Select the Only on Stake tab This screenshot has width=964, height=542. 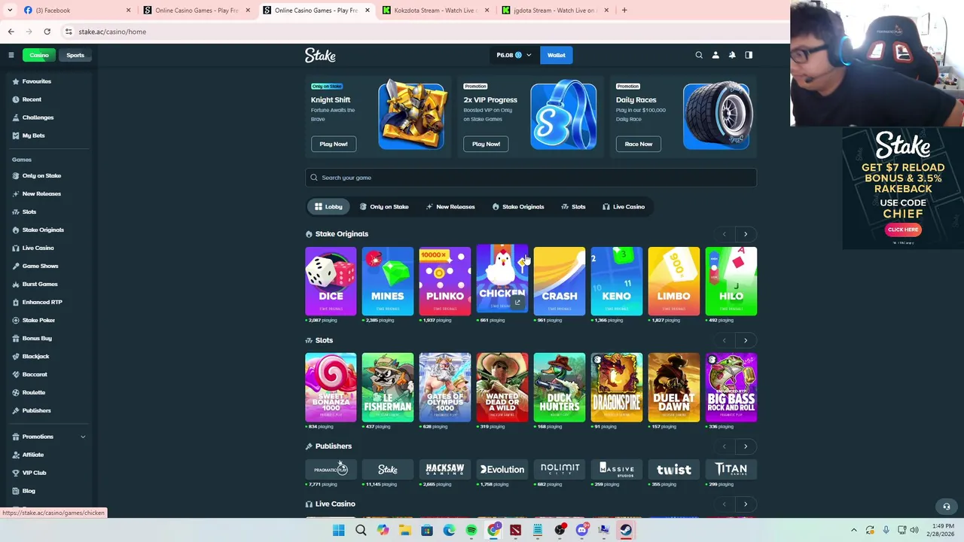point(384,207)
